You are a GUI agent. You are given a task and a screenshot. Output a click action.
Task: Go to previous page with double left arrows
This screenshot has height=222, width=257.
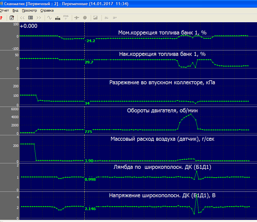pyautogui.click(x=22, y=18)
